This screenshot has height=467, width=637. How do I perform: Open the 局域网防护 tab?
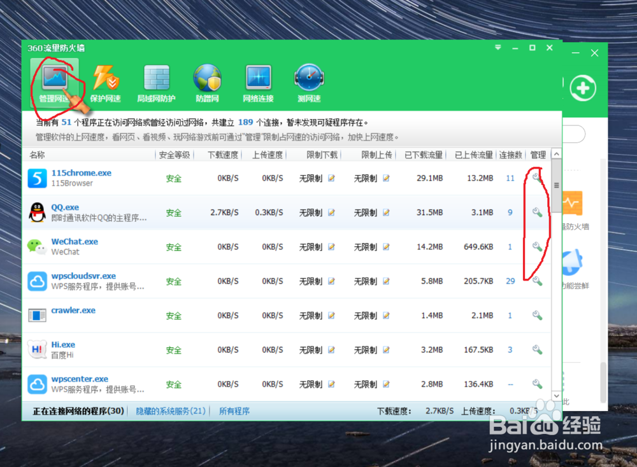pos(157,83)
